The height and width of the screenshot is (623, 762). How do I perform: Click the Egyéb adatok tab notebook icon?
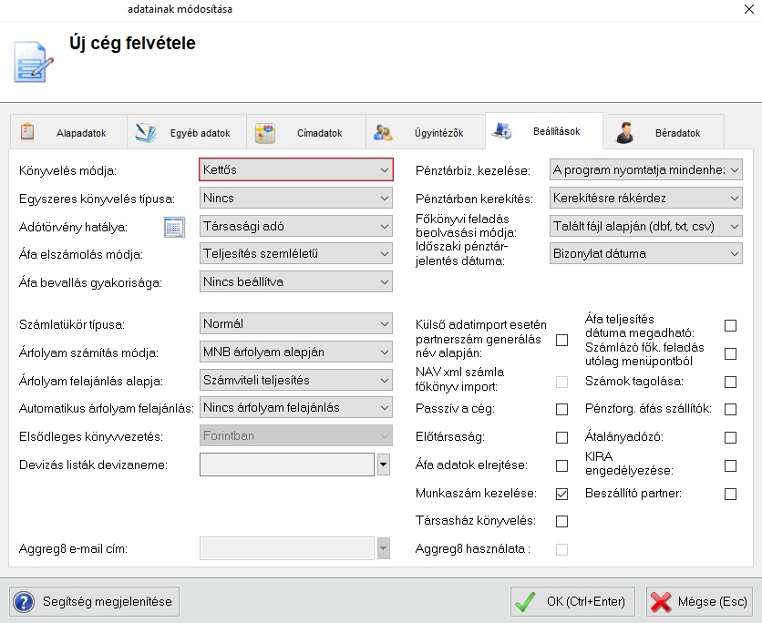point(147,132)
